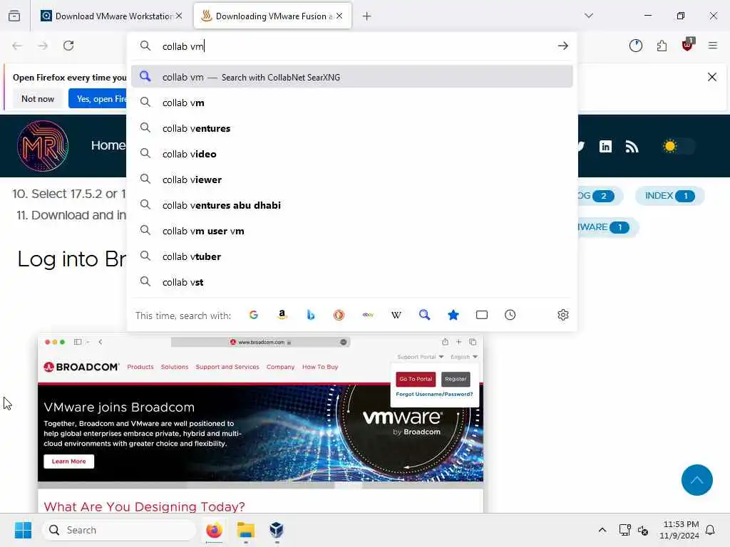The image size is (730, 547).
Task: Go forward to next page
Action: tap(43, 46)
